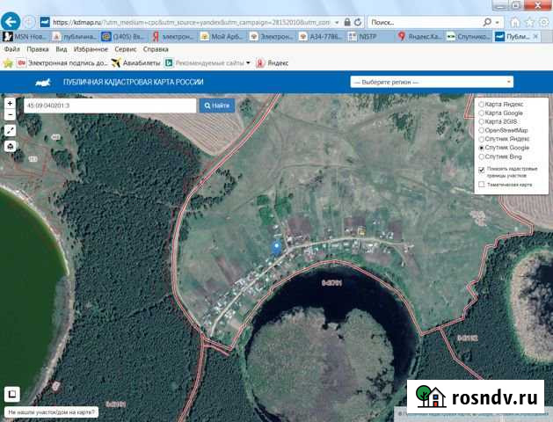Viewport: 553px width, 422px height.
Task: Select OpenStreetMap as base layer
Action: coord(480,130)
